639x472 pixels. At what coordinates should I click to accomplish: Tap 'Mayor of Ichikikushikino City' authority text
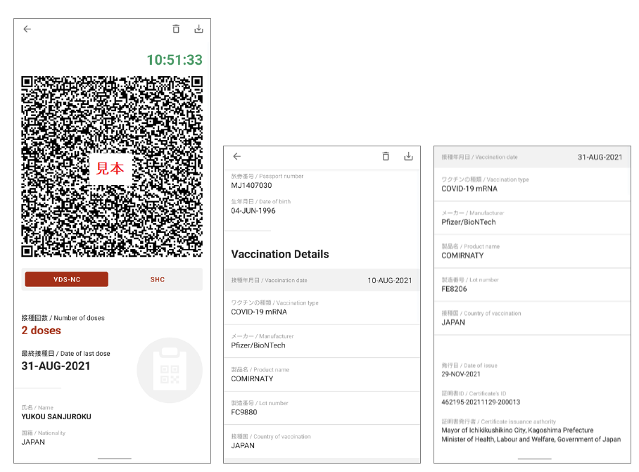tap(517, 430)
